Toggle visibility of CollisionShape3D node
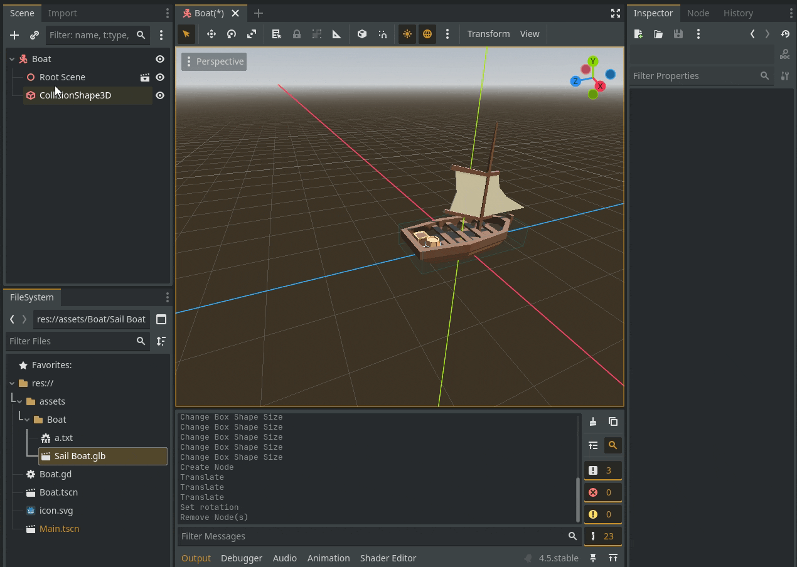 point(160,95)
